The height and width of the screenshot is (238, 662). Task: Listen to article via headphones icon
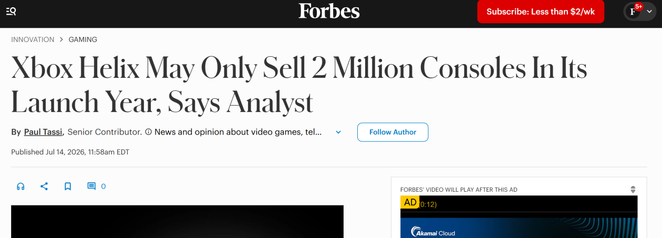point(20,186)
